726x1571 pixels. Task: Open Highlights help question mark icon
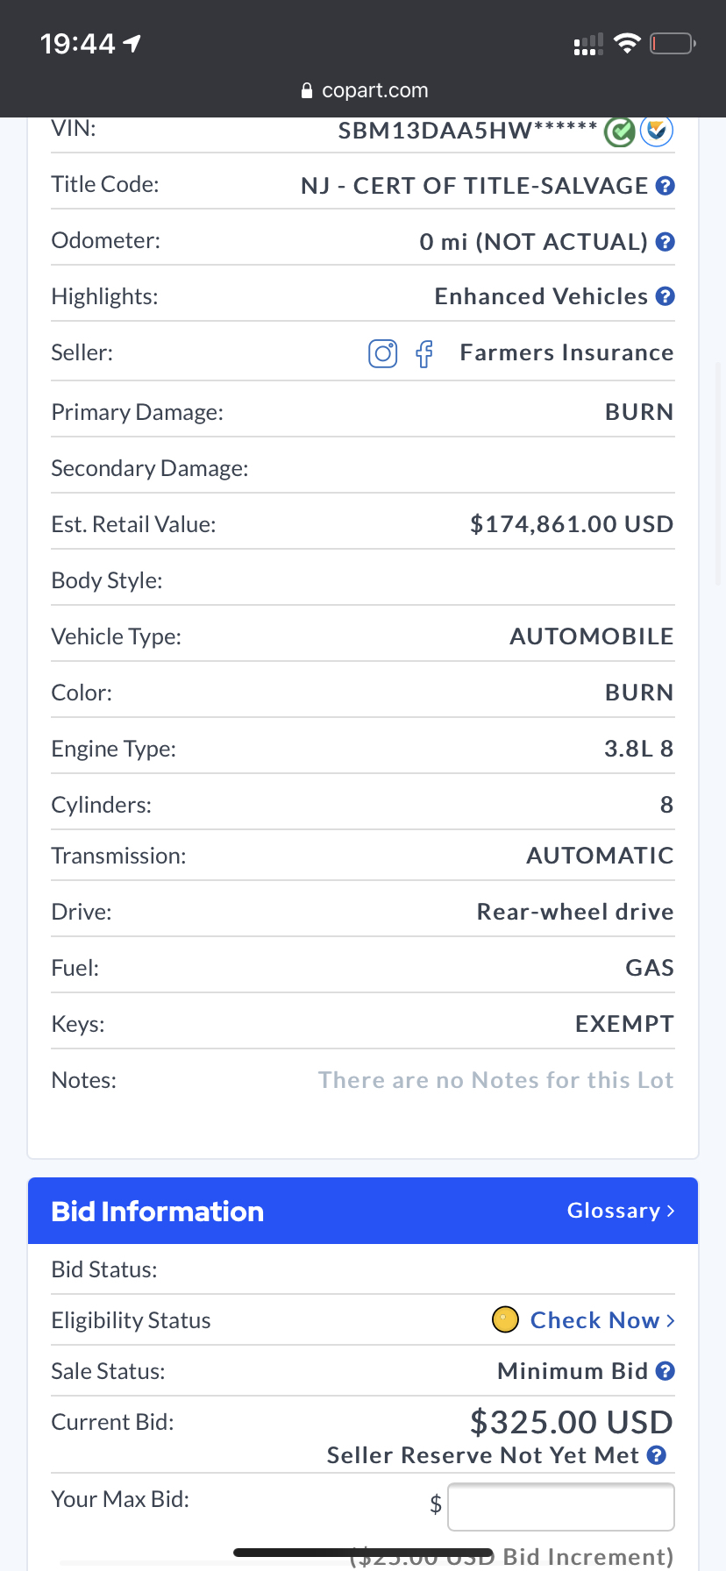click(665, 296)
